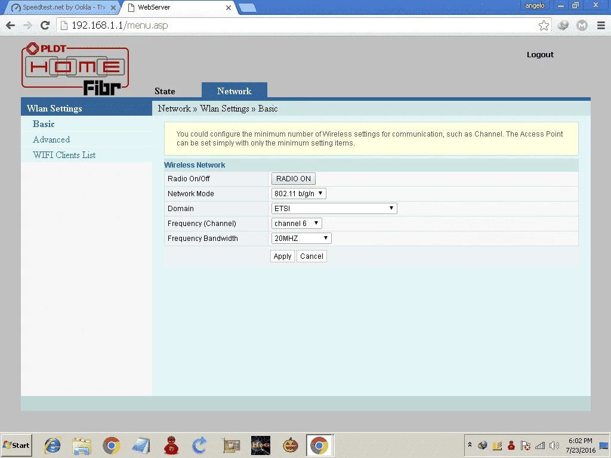Reload the router page
This screenshot has height=458, width=611.
(45, 25)
